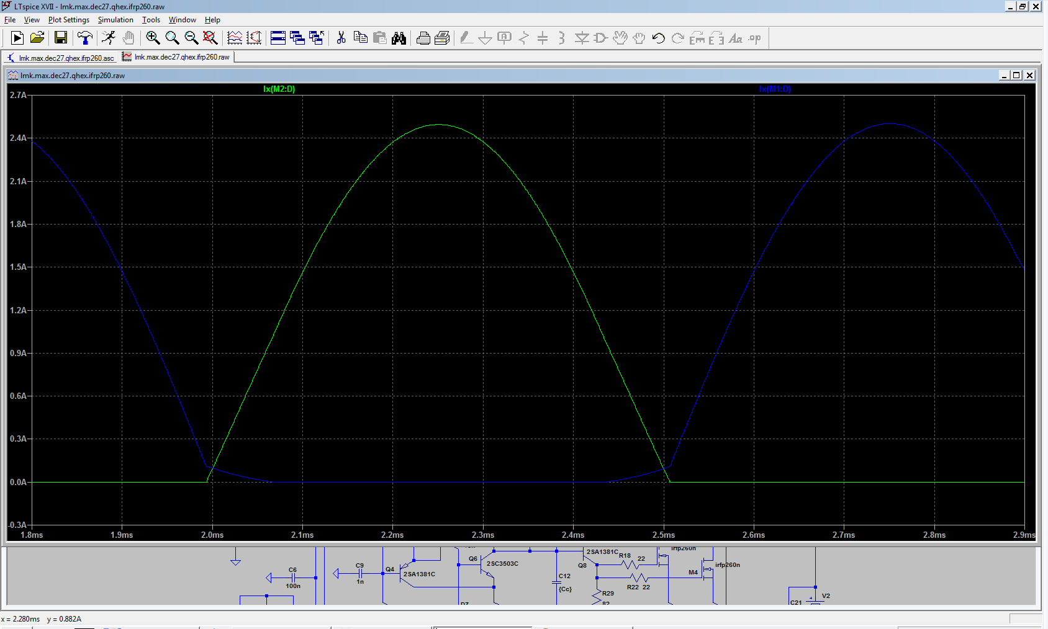The height and width of the screenshot is (629, 1048).
Task: Click the blue Ix(M1:D) trace label
Action: pyautogui.click(x=775, y=89)
